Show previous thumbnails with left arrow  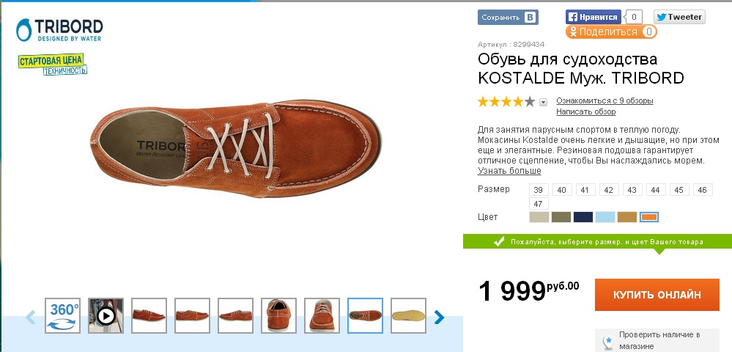point(31,317)
